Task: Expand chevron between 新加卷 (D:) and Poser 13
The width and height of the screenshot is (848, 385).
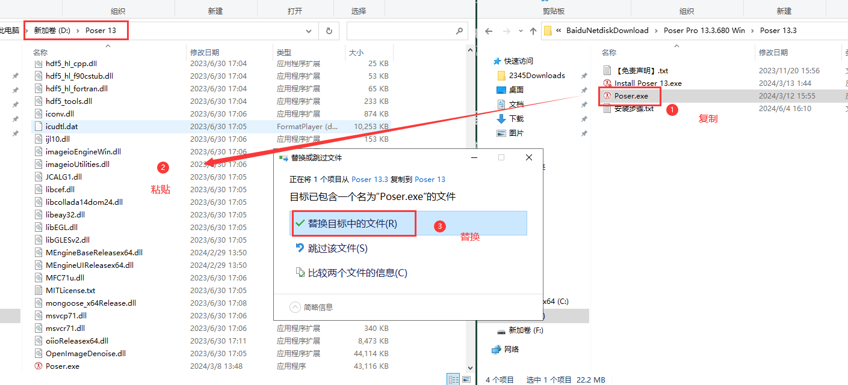Action: 79,31
